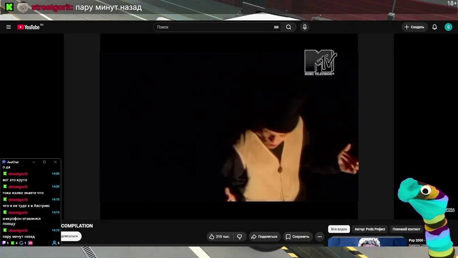Close the AxelChat window
Image resolution: width=458 pixels, height=258 pixels.
(x=55, y=162)
